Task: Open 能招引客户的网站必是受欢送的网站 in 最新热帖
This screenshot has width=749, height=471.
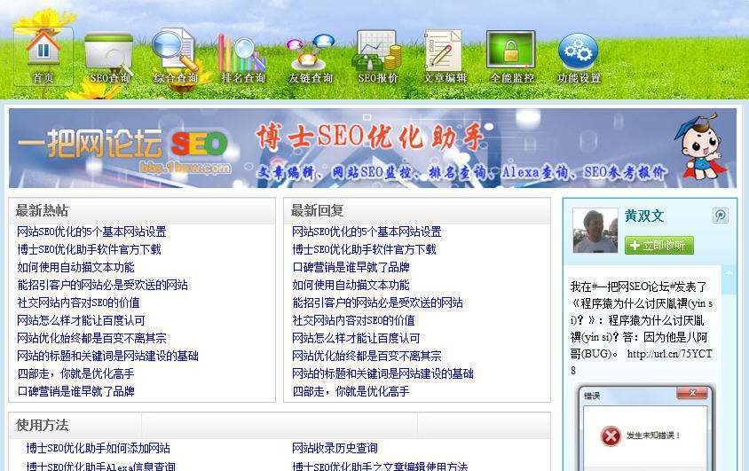Action: coord(102,285)
